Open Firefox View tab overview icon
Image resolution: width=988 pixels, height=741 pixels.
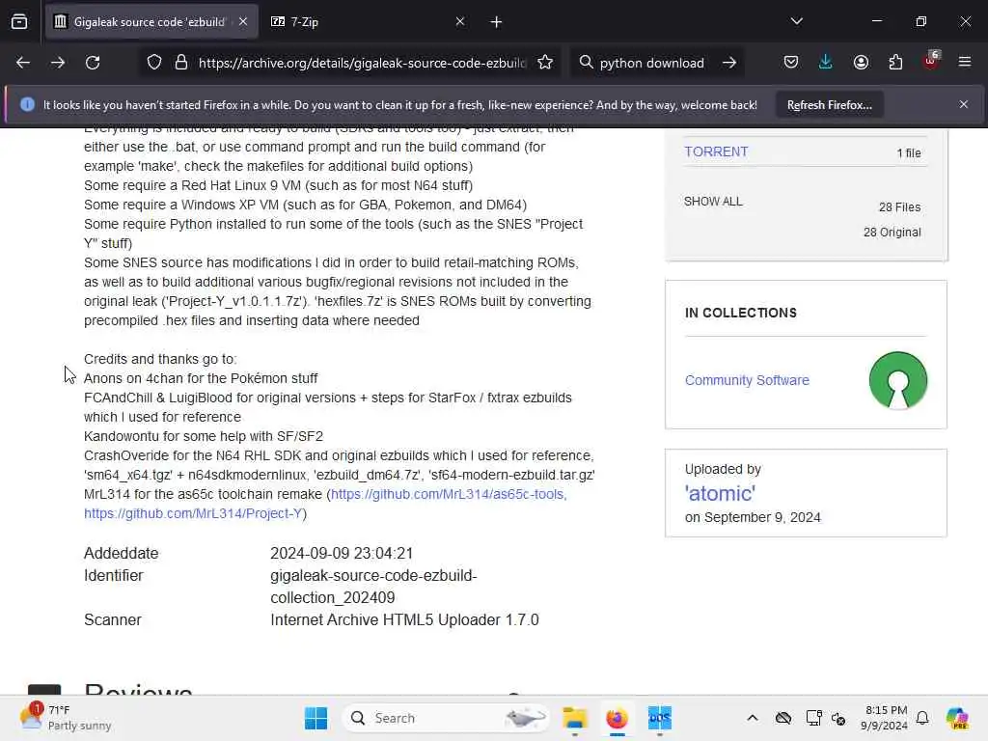click(19, 22)
